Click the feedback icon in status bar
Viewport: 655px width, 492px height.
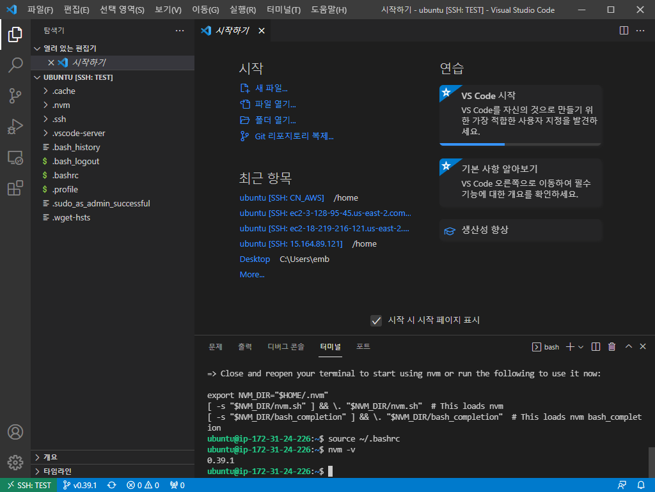[622, 486]
